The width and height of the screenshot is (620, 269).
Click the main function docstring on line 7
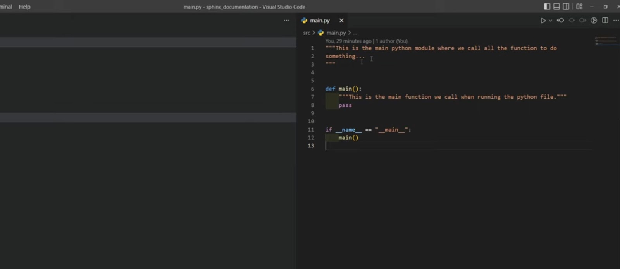452,97
